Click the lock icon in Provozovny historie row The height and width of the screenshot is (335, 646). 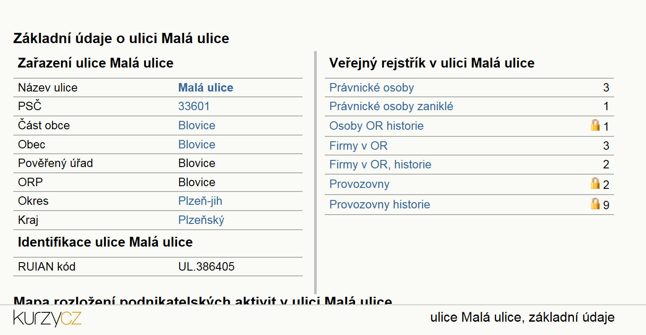(595, 204)
